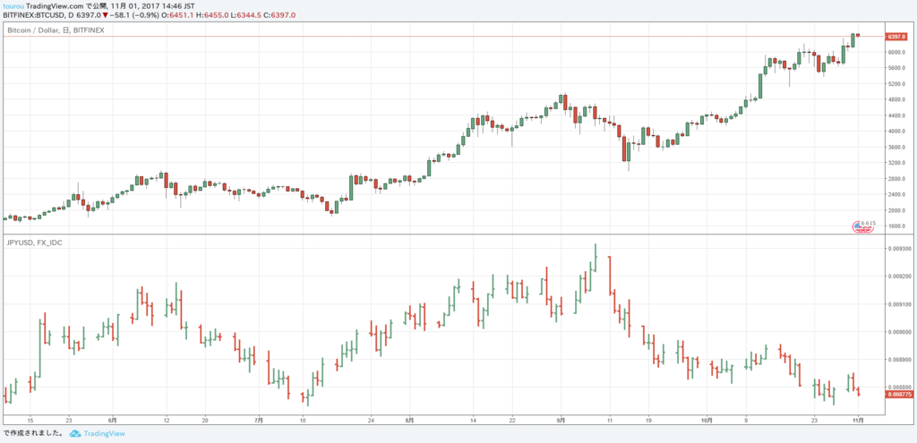Click the 'JPYUSD, FX_IDC' pane title
The width and height of the screenshot is (917, 443).
coord(35,242)
